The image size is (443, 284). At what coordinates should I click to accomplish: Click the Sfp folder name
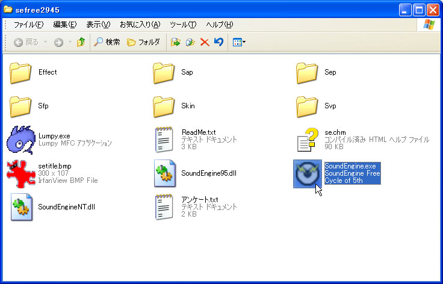(43, 106)
